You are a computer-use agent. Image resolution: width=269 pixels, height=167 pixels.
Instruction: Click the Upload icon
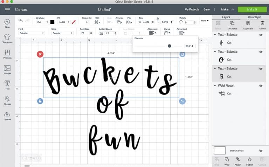[x=7, y=114]
